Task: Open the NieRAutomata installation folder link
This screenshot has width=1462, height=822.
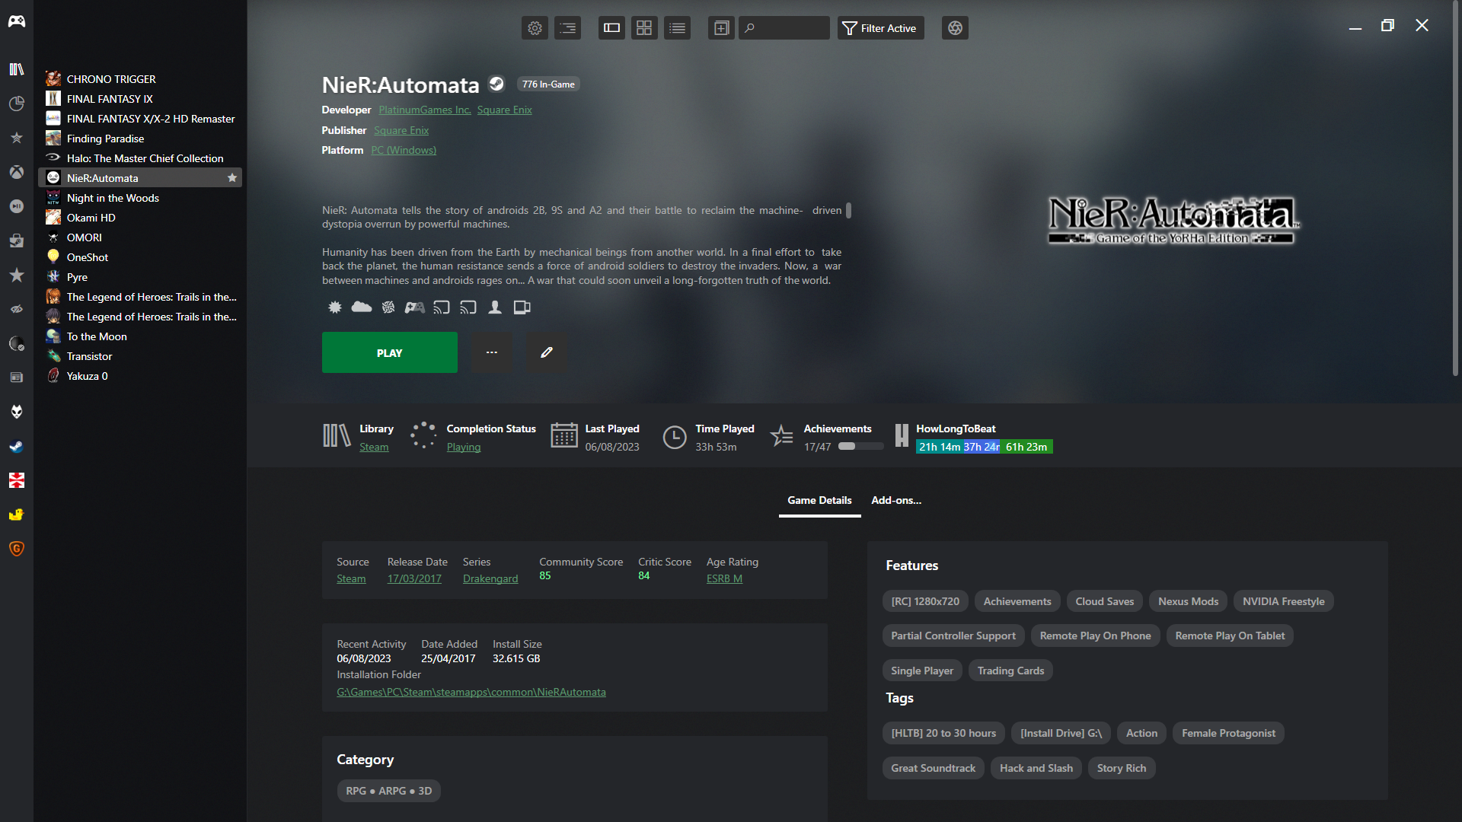Action: point(471,692)
